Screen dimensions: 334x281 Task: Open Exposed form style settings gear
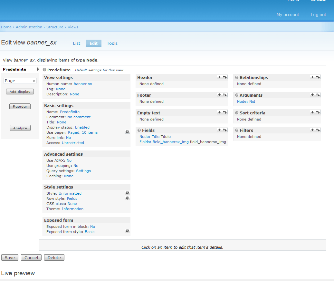[x=127, y=231]
